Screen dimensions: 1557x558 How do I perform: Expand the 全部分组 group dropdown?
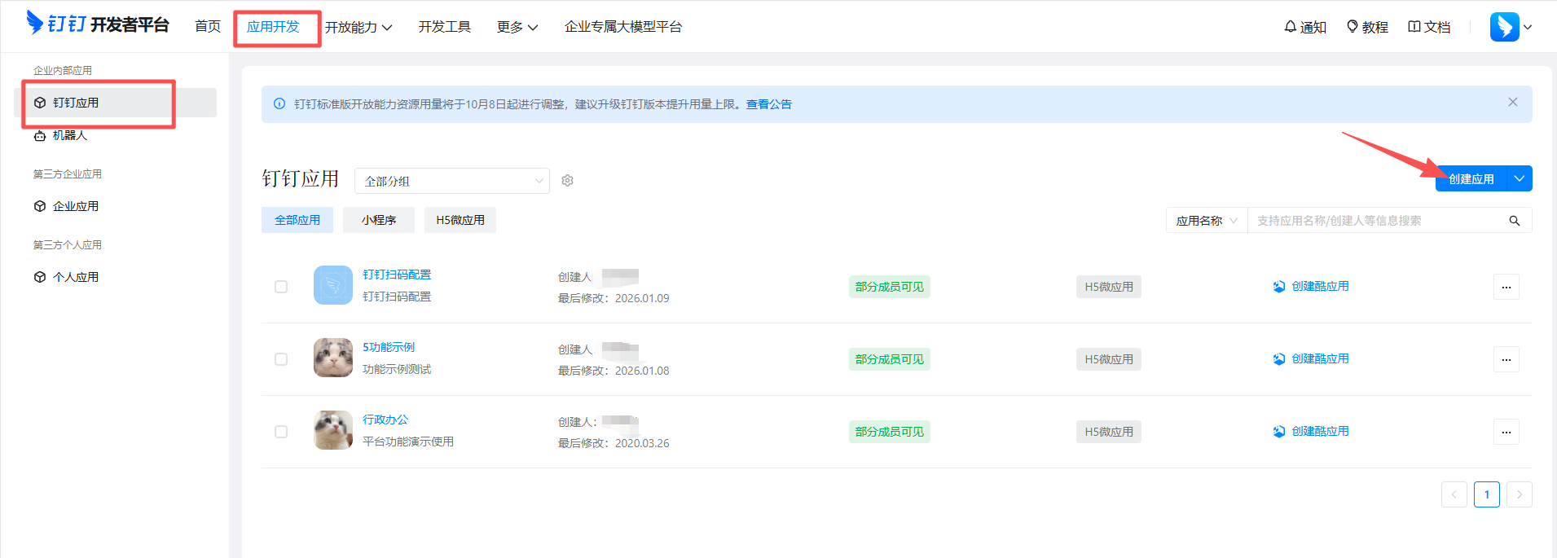coord(452,181)
